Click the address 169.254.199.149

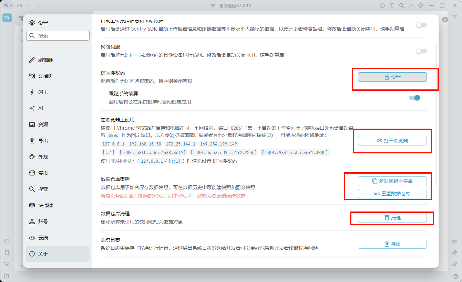(x=218, y=144)
